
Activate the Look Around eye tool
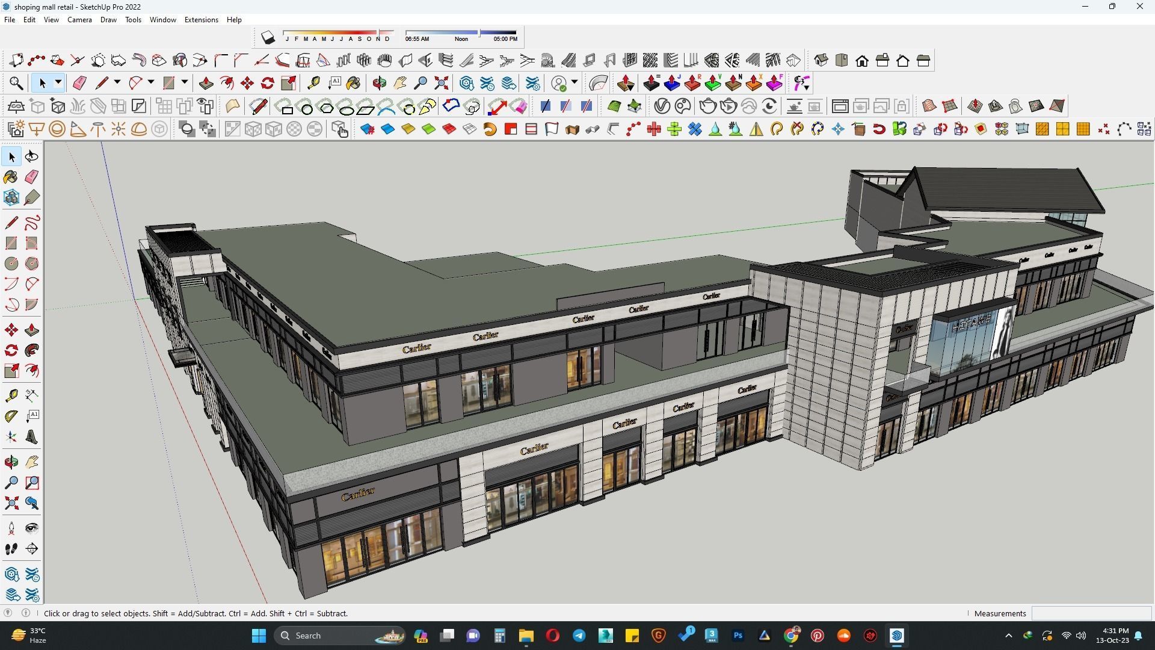(32, 528)
